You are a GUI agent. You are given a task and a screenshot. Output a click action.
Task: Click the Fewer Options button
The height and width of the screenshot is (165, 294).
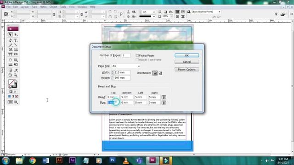tap(187, 69)
